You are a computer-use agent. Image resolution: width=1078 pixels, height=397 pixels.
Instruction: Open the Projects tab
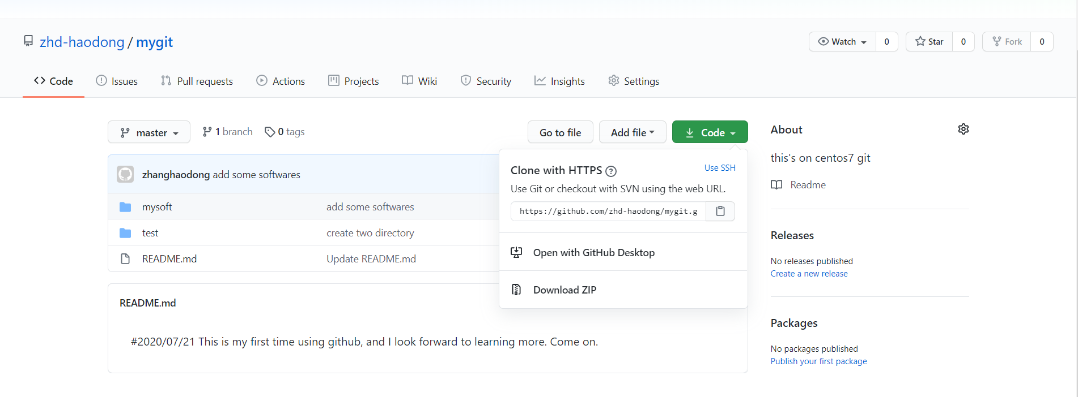[354, 81]
